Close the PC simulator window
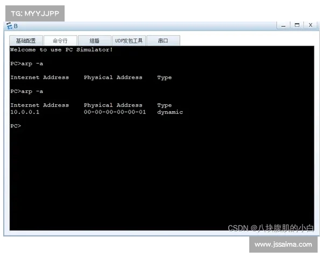The height and width of the screenshot is (258, 323). (310, 25)
